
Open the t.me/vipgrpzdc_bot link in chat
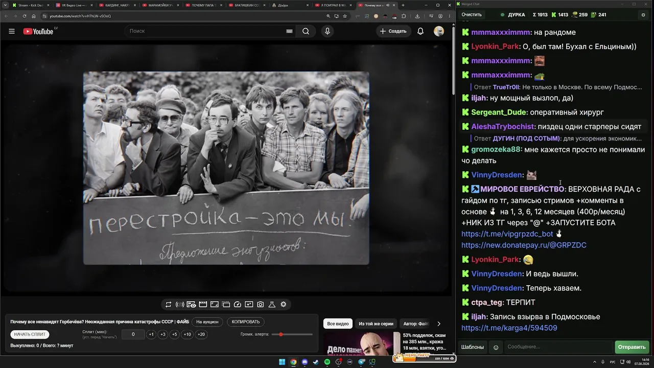[x=507, y=234]
